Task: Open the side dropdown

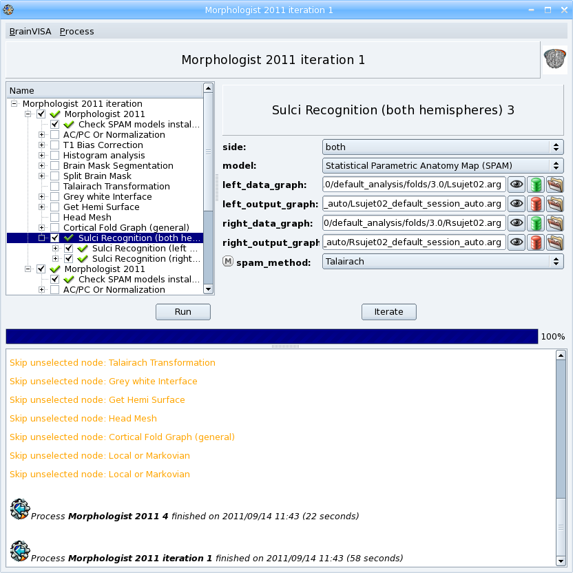Action: click(443, 147)
